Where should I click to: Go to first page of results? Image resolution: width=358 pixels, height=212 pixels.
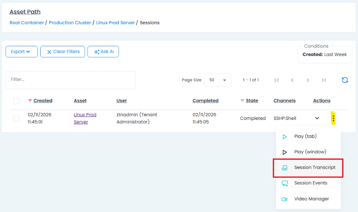(277, 80)
